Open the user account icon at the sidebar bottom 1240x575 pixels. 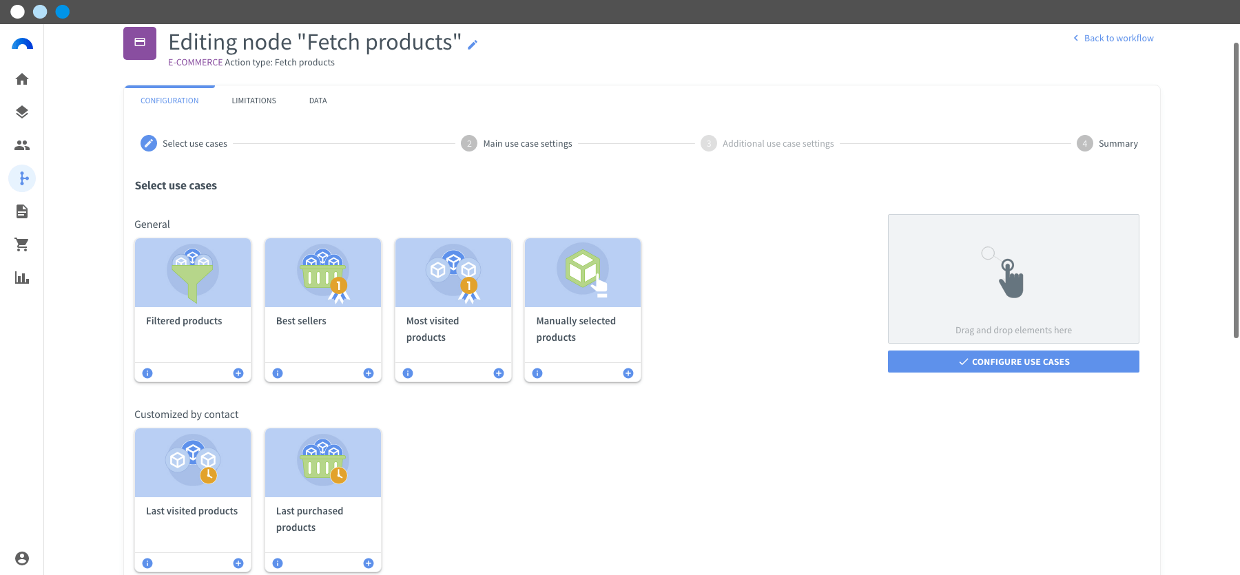coord(22,558)
